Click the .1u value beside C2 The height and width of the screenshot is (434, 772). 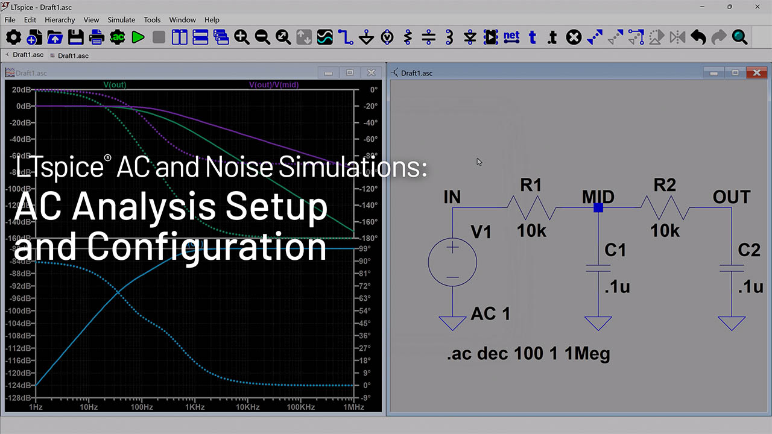point(751,287)
